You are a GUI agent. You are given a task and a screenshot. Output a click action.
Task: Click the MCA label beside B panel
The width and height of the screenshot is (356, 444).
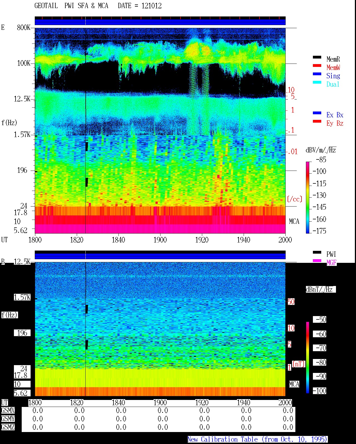click(294, 384)
